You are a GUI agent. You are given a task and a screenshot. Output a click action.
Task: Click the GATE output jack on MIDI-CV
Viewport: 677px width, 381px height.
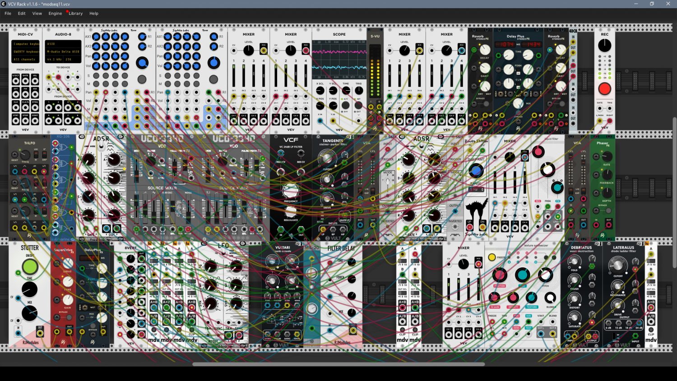click(26, 81)
